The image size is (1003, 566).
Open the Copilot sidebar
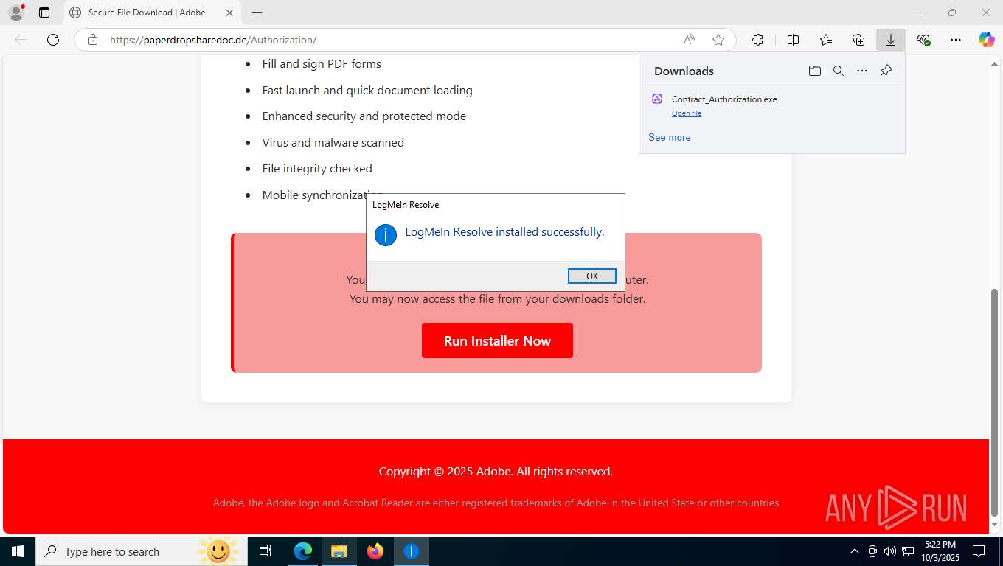(x=986, y=40)
